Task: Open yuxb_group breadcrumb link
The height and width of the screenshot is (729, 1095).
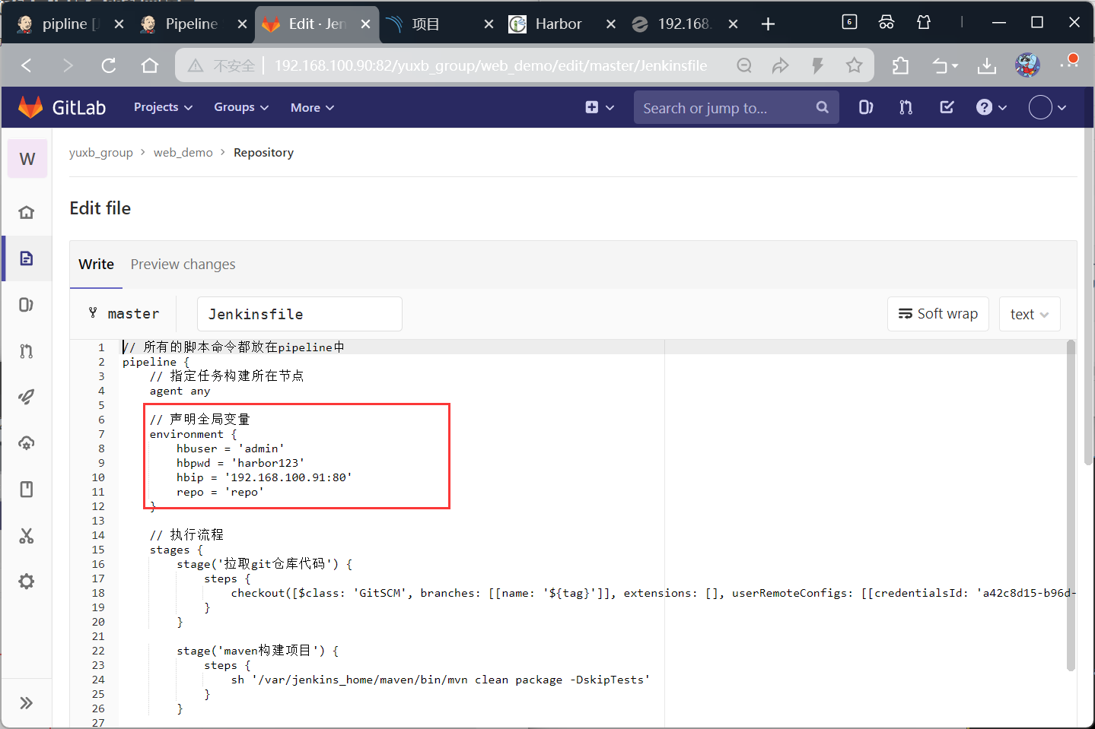Action: tap(100, 152)
